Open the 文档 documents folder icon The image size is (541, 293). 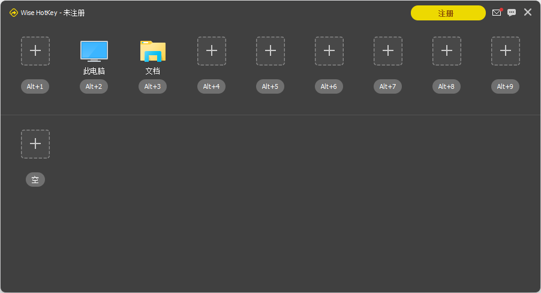153,51
